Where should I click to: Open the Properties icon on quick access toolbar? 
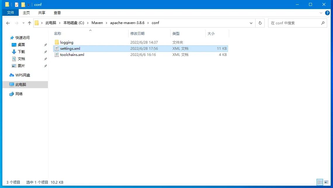[16, 4]
